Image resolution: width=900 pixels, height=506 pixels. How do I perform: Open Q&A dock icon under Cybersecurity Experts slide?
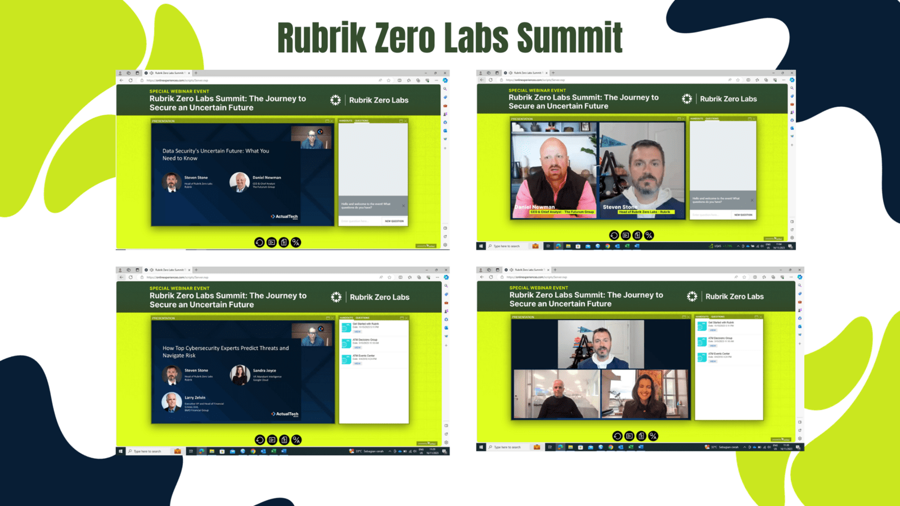coord(297,440)
